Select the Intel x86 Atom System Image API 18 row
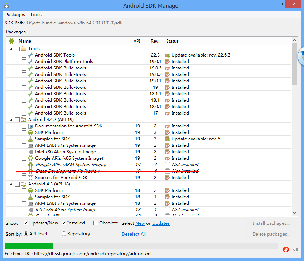The width and height of the screenshot is (304, 261). (149, 210)
